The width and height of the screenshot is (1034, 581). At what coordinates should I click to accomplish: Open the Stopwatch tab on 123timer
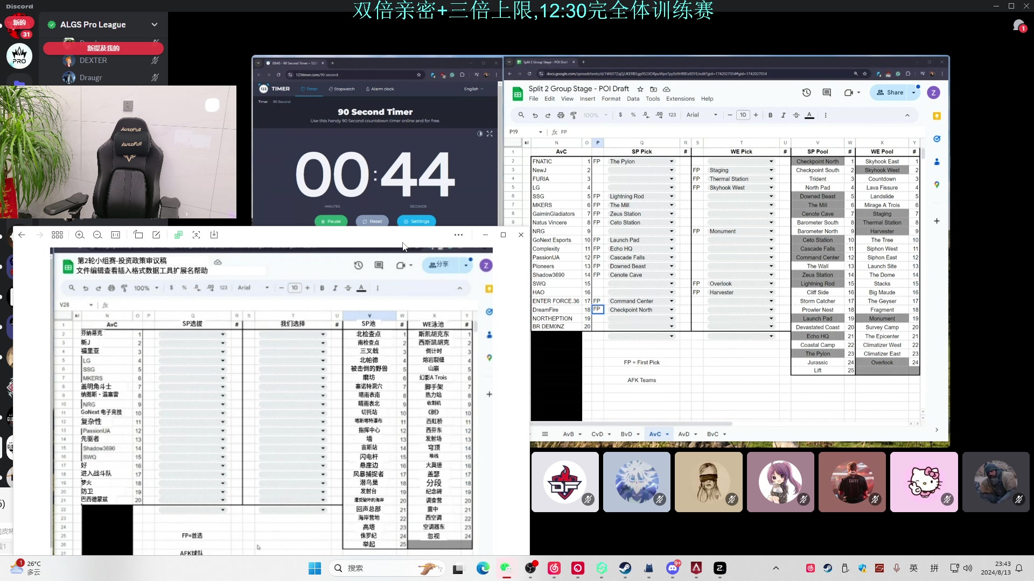click(x=342, y=89)
